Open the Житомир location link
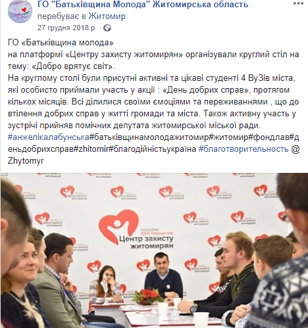This screenshot has height=328, width=308. 107,16
